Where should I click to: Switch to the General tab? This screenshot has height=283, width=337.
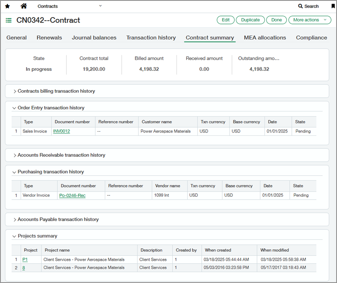pos(16,37)
